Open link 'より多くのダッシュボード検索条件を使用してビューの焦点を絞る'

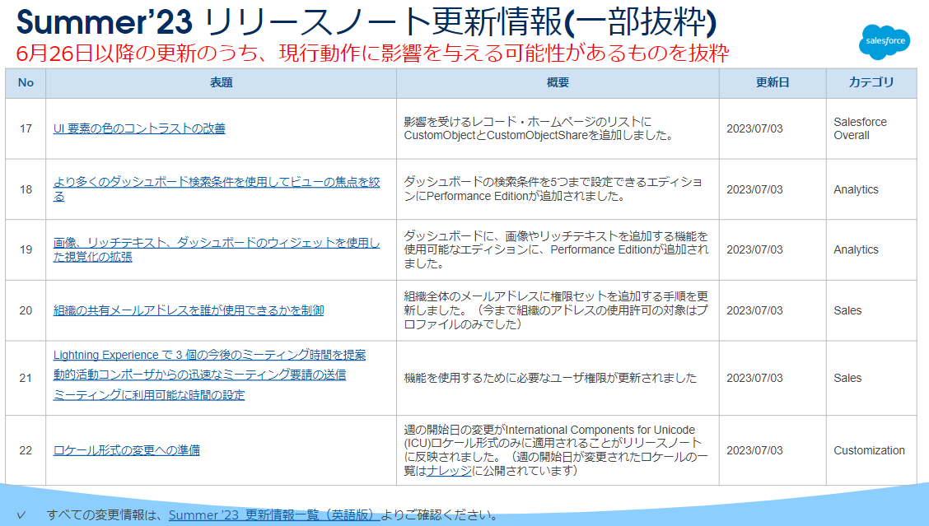click(x=217, y=189)
